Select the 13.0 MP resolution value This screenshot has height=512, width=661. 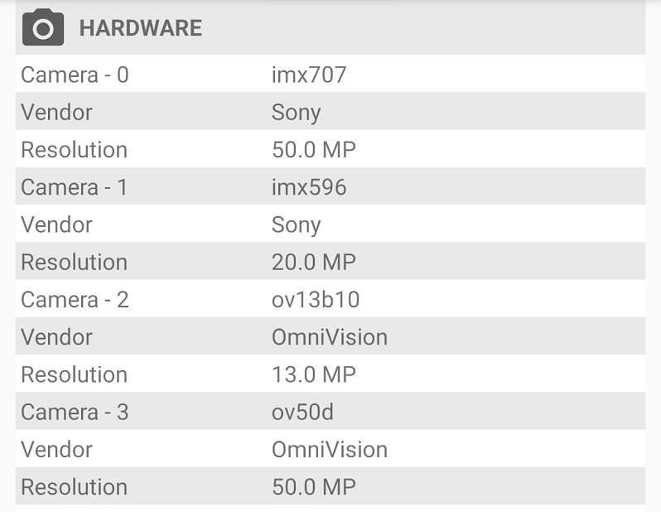tap(314, 374)
